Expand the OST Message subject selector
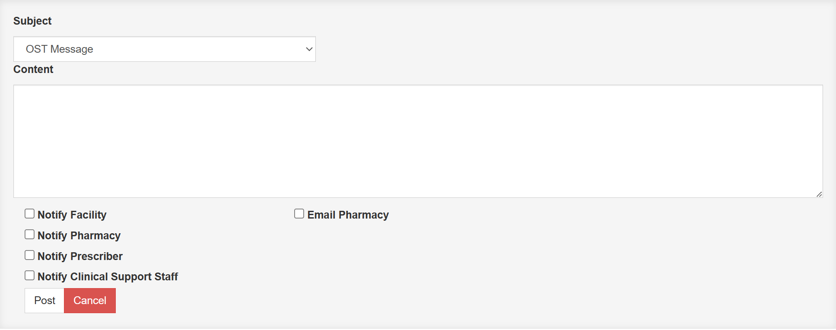 [x=164, y=49]
